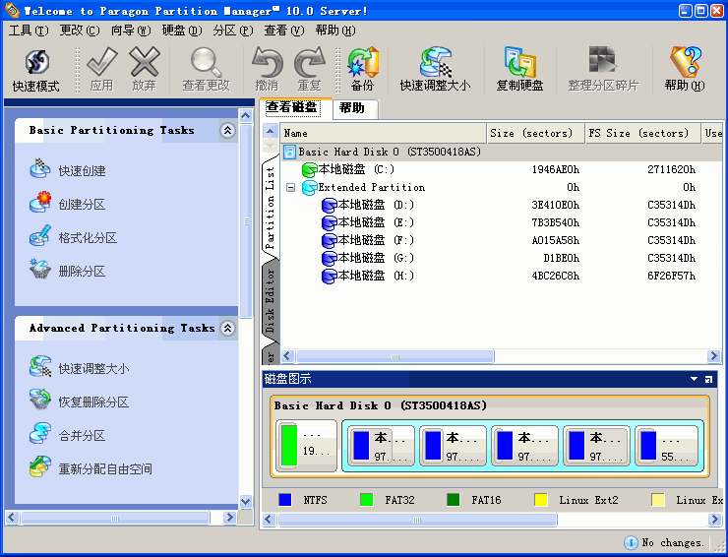Image resolution: width=728 pixels, height=557 pixels.
Task: Select 本地磁盘 (G:) row
Action: (x=502, y=258)
